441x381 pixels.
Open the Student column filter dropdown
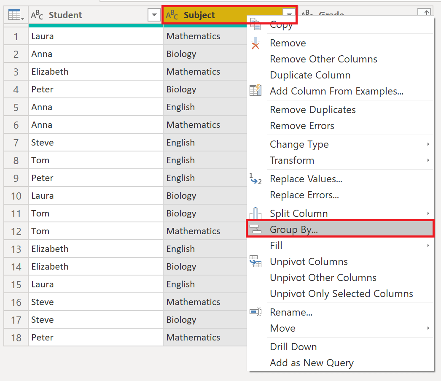click(154, 14)
